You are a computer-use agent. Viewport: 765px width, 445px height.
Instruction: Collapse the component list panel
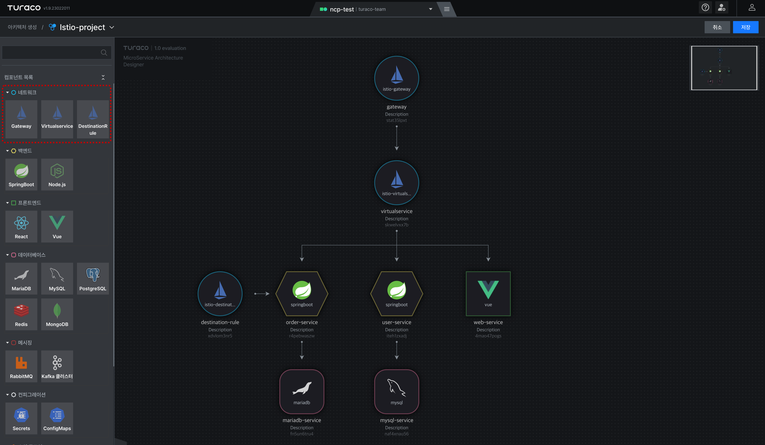(x=103, y=77)
